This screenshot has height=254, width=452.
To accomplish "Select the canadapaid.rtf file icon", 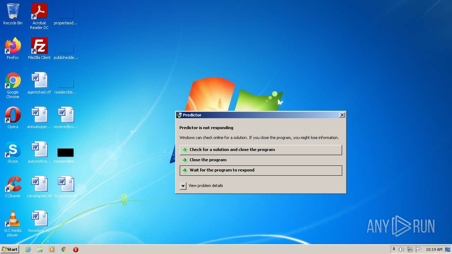I will tap(39, 187).
